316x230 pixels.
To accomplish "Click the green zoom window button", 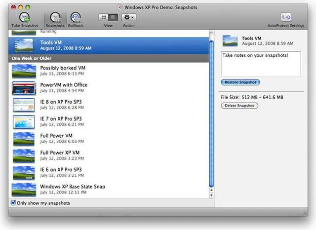I will click(x=28, y=7).
